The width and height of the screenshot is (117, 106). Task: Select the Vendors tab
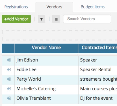click(54, 7)
